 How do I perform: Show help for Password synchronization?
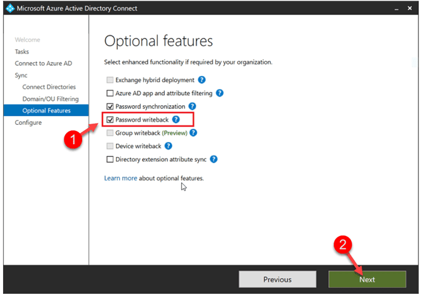pos(193,106)
